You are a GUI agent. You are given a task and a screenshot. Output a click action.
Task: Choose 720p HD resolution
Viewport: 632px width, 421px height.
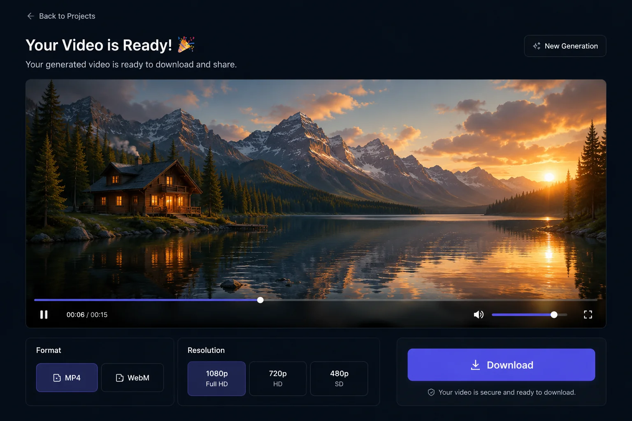[x=278, y=378]
